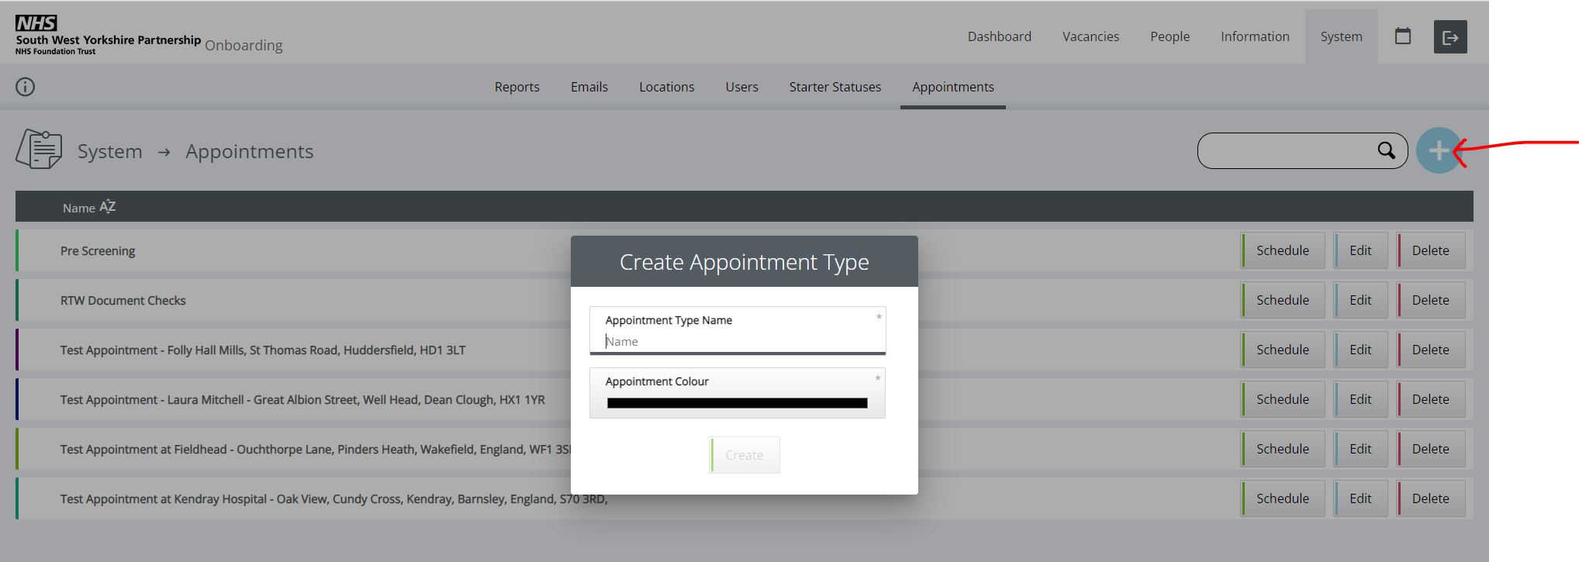Sort by Name A-Z column icon

click(108, 207)
